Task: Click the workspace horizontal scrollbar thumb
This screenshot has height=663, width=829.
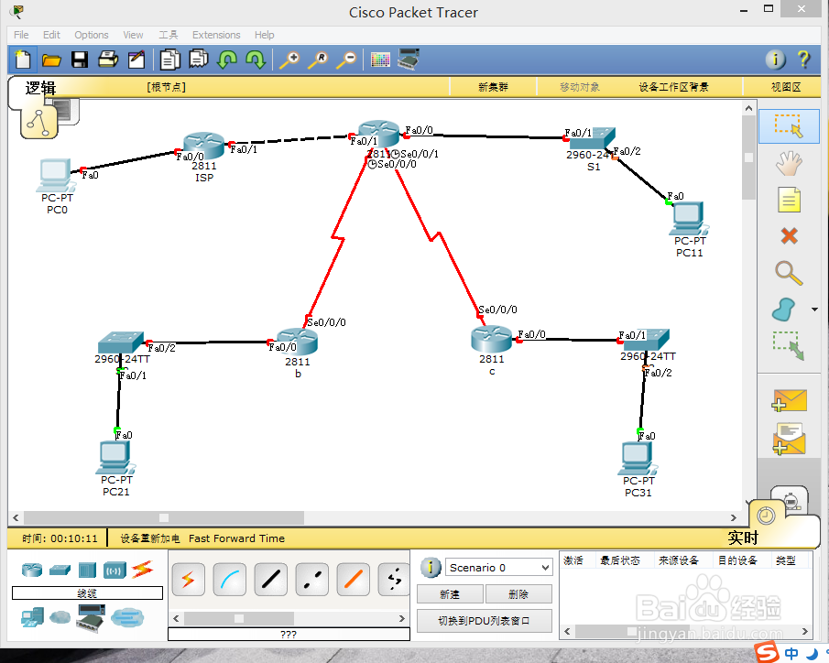Action: click(x=164, y=517)
